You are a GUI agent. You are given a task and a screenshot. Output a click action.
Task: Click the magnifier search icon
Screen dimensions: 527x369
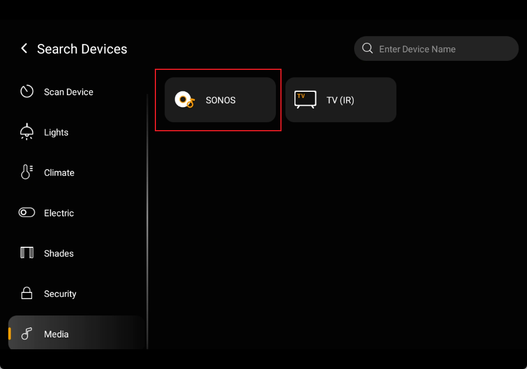pyautogui.click(x=367, y=48)
